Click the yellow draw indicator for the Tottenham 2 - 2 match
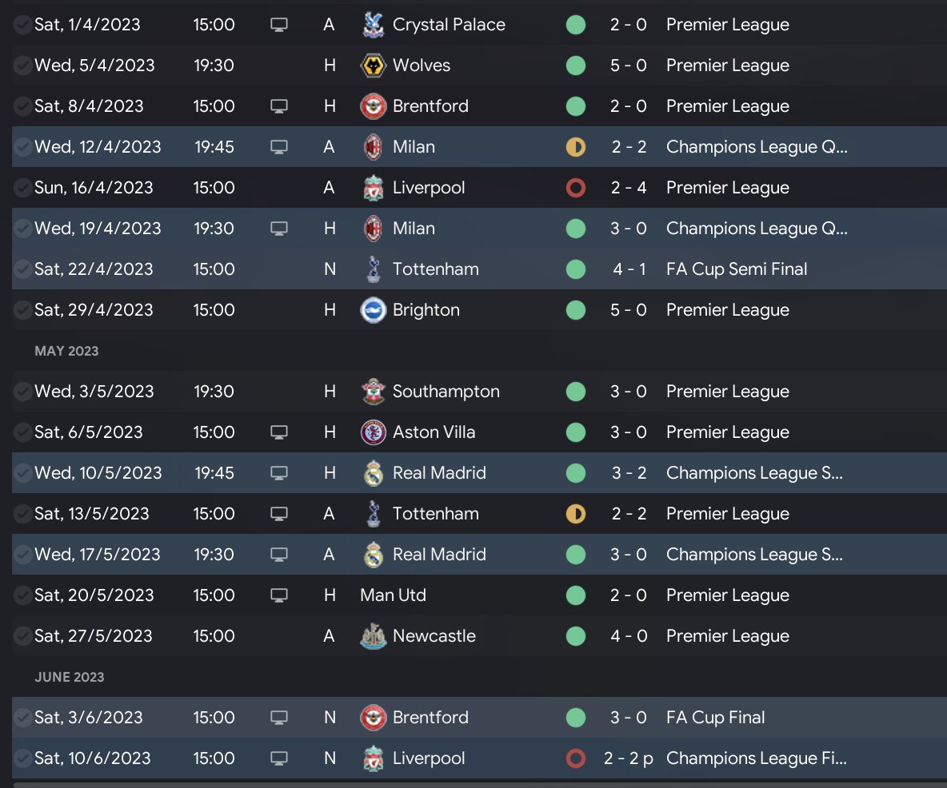This screenshot has height=788, width=947. pos(575,514)
